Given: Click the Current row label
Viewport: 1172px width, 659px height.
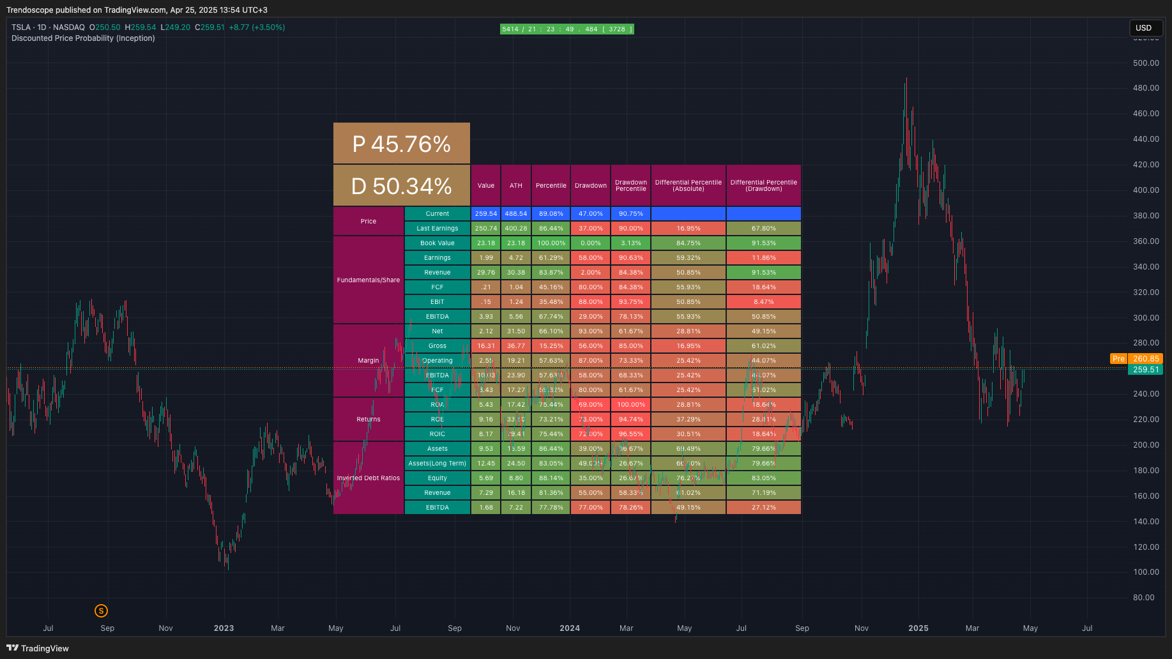Looking at the screenshot, I should [x=438, y=214].
